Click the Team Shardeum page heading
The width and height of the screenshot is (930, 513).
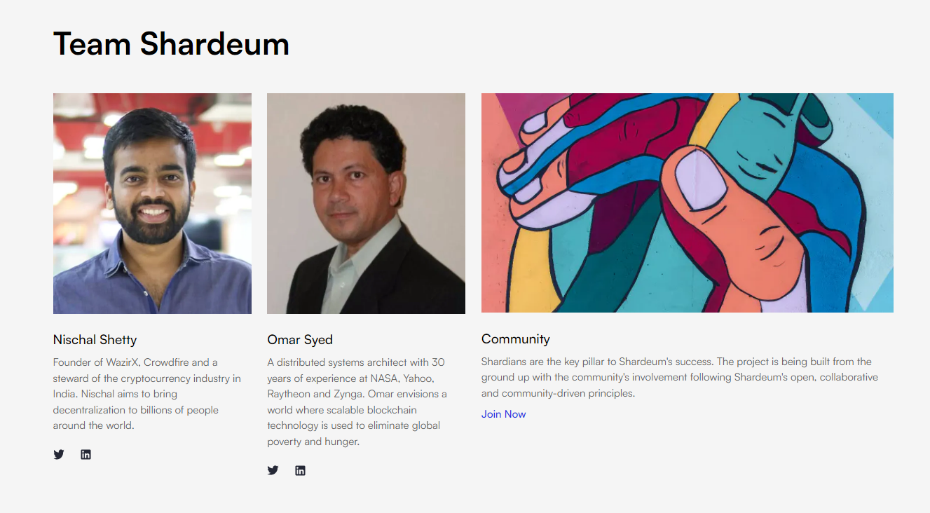(172, 44)
